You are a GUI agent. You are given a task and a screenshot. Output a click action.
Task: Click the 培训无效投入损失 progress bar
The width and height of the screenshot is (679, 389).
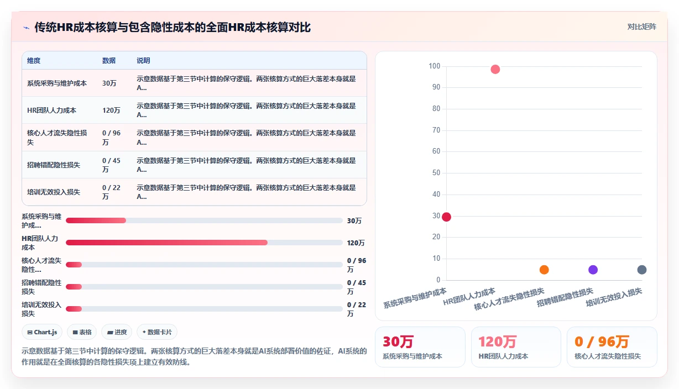coord(204,309)
